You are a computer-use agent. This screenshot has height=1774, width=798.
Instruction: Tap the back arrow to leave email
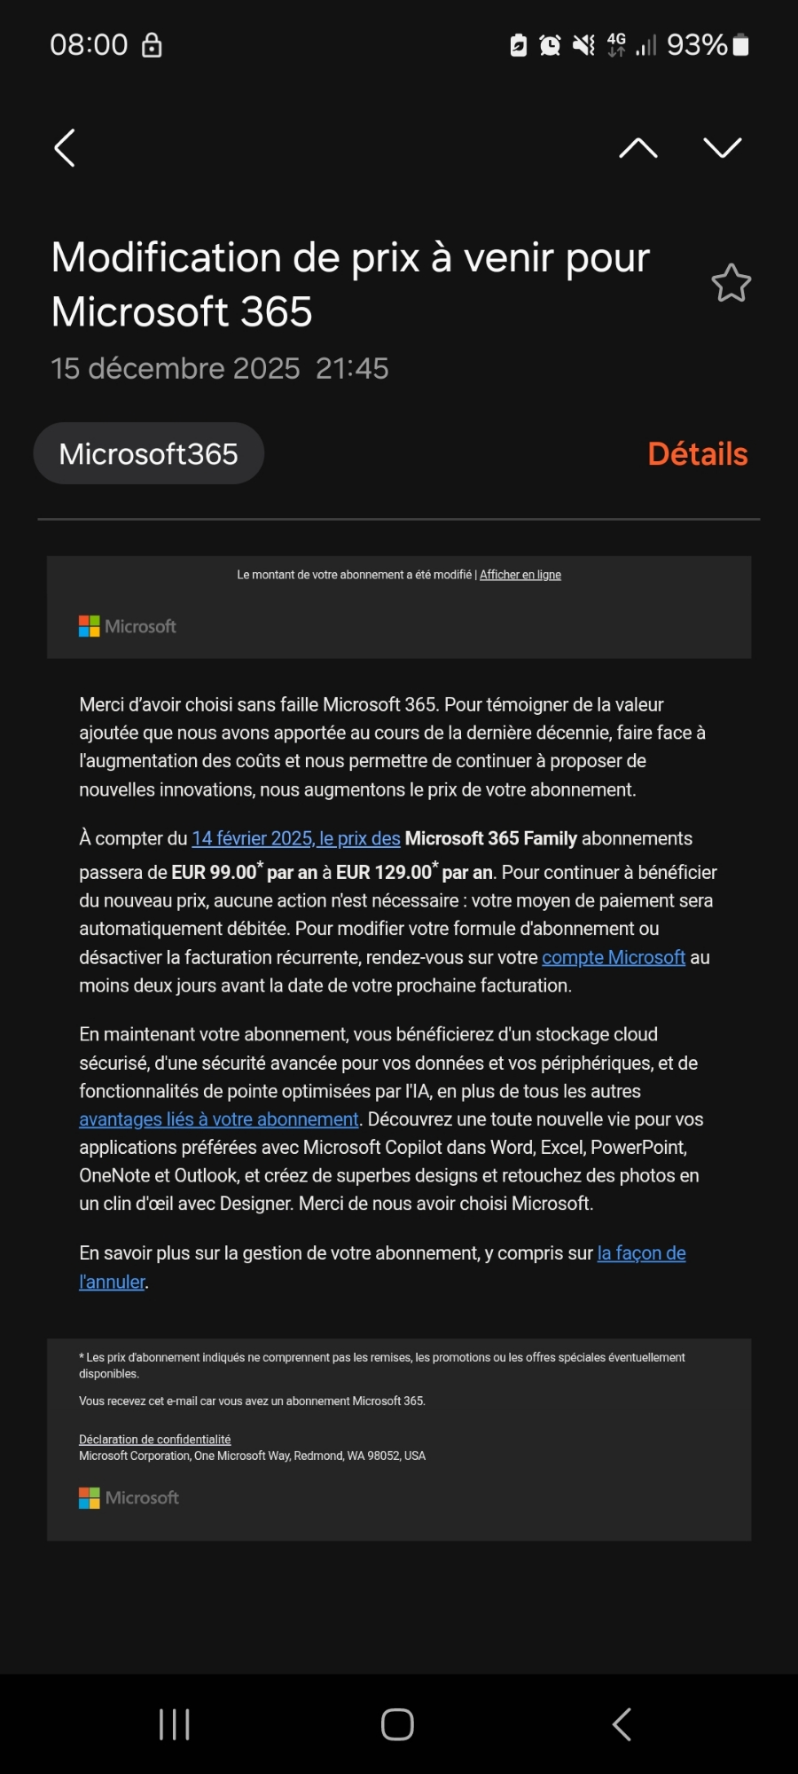65,148
